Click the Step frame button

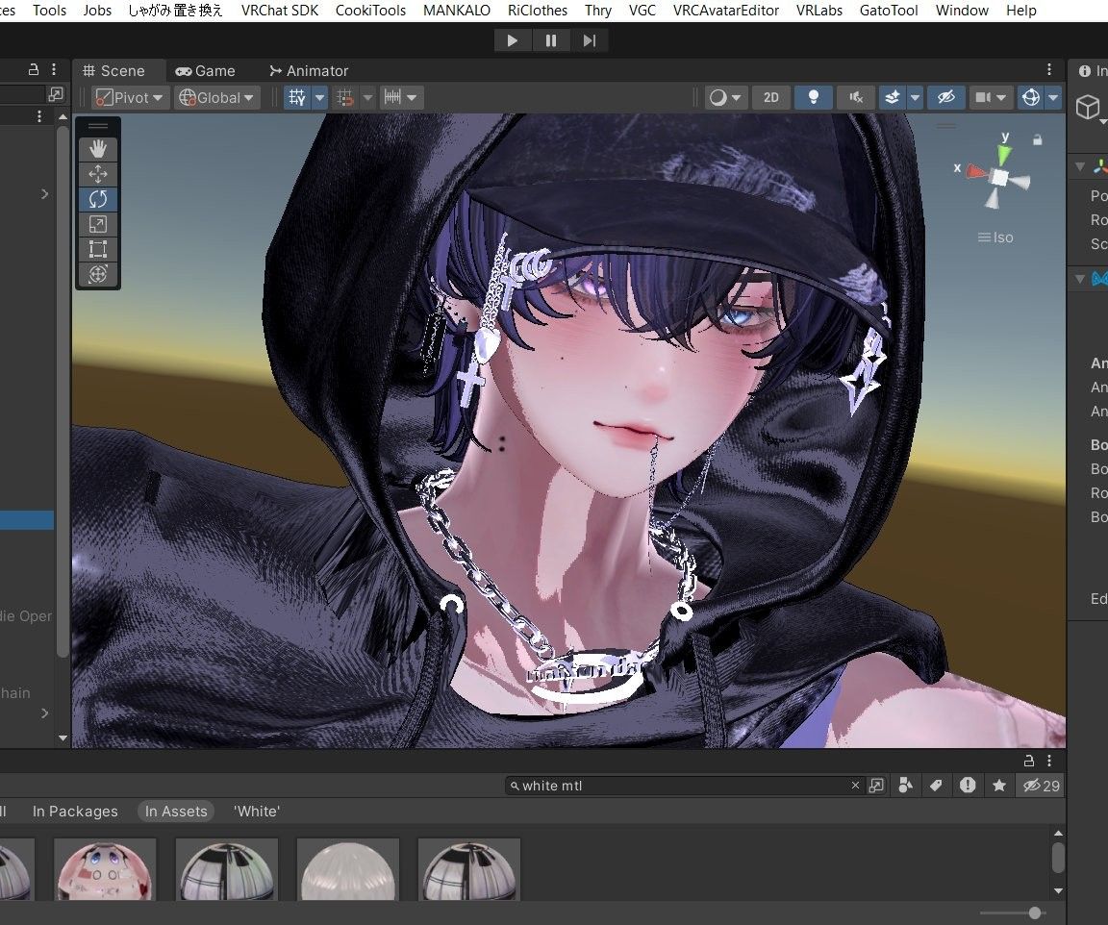(590, 41)
